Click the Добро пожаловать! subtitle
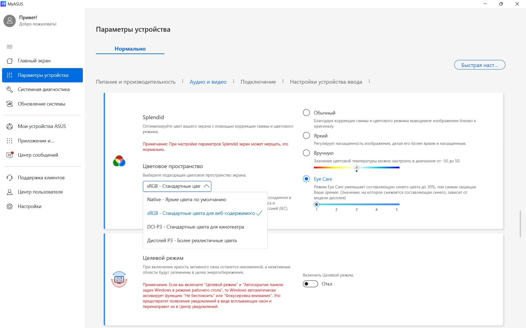This screenshot has height=328, width=526. click(38, 24)
